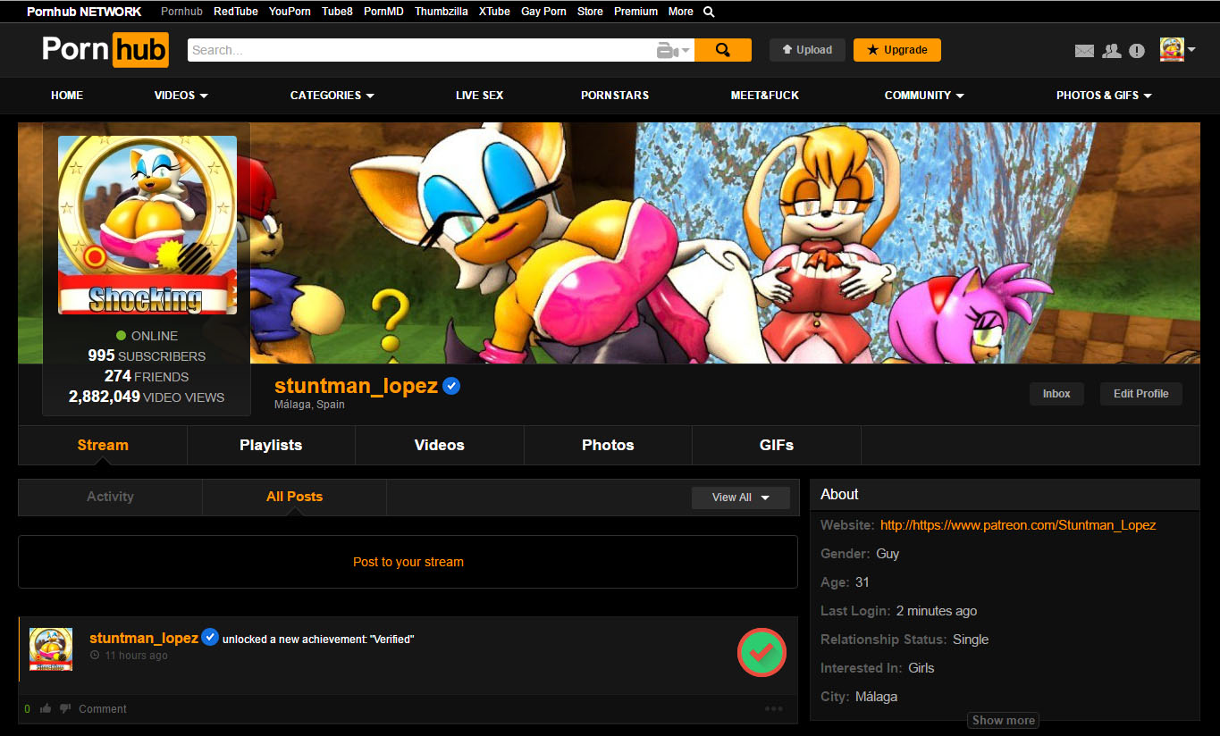Click the stuntman_lopez name in the stream post

pos(144,638)
